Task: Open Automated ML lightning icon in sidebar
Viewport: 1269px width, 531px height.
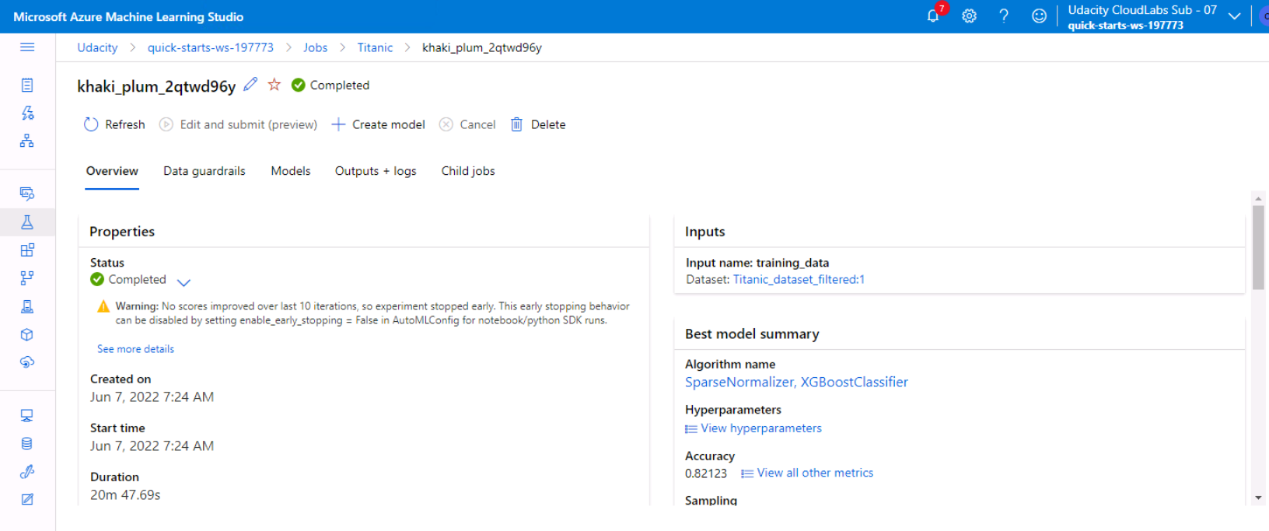Action: (x=27, y=113)
